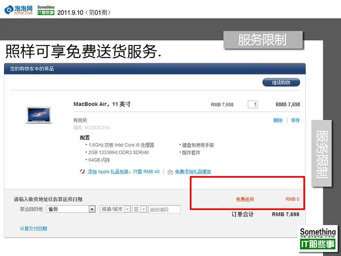Open the 区 district dropdown
The height and width of the screenshot is (256, 341).
(x=139, y=209)
